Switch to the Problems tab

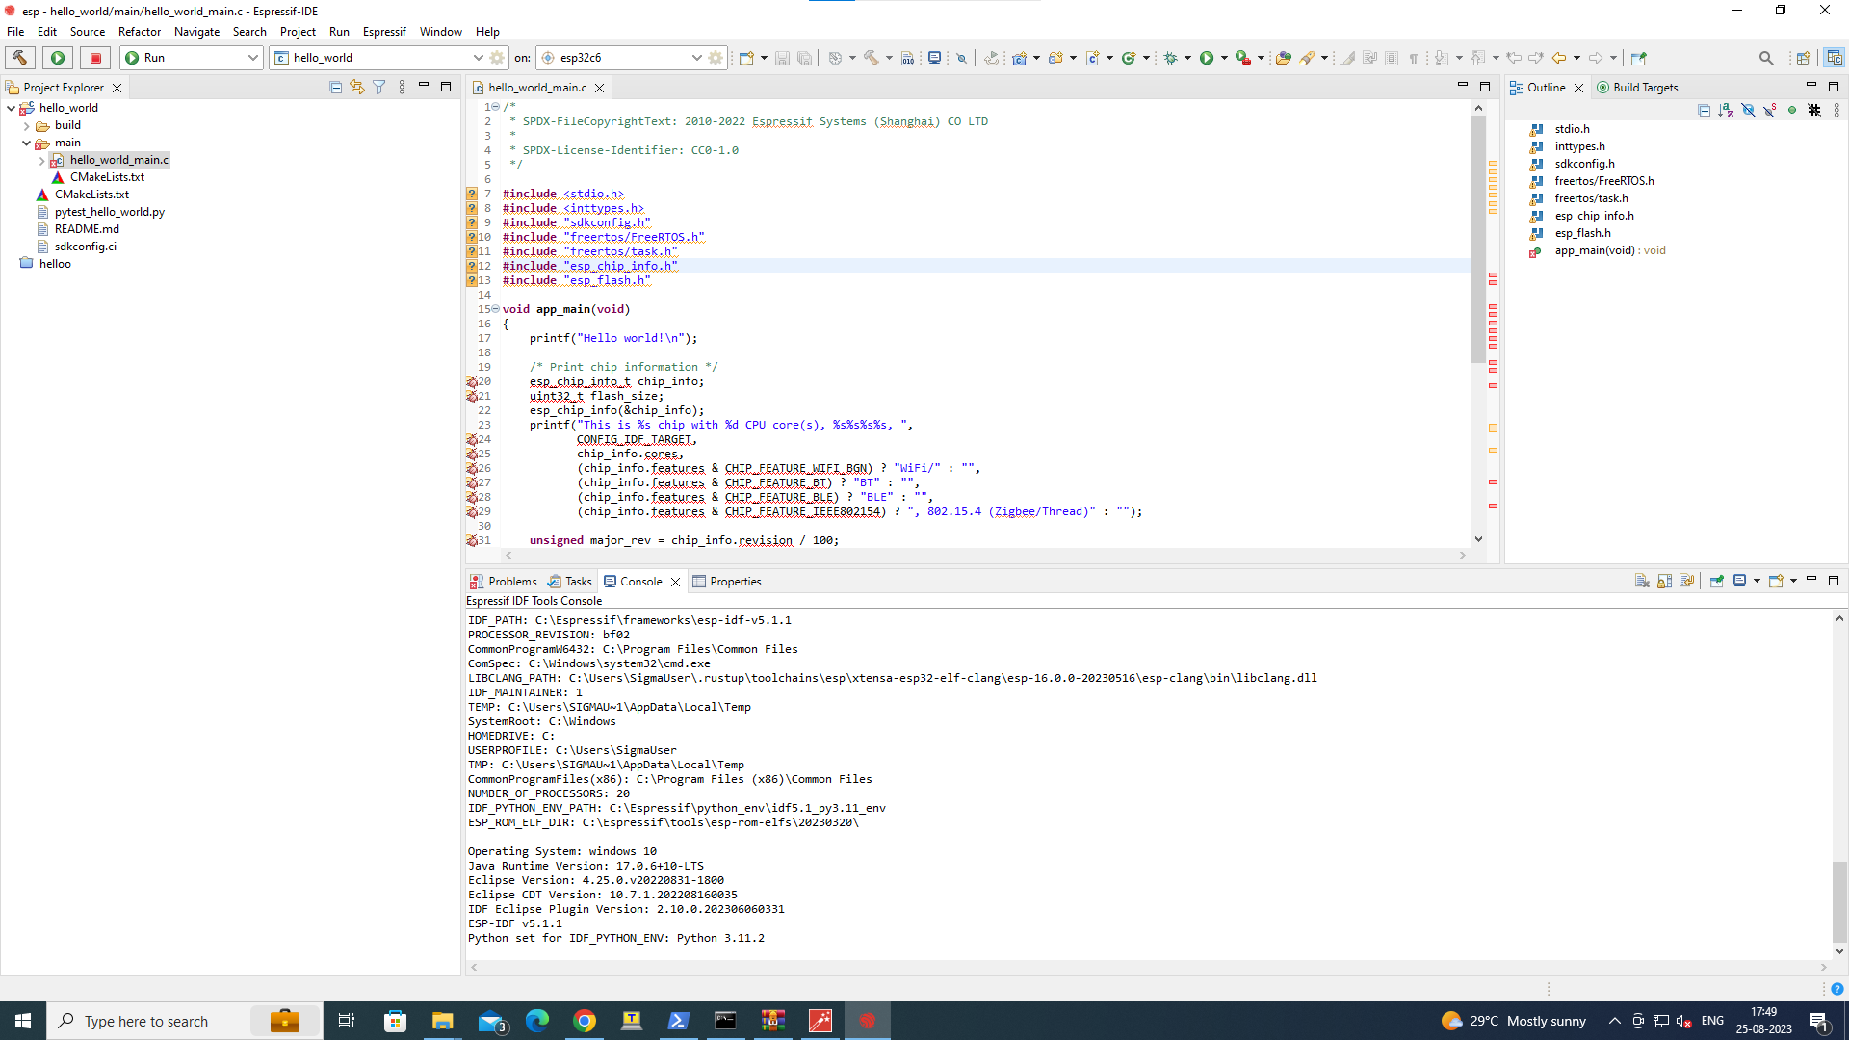(x=503, y=581)
